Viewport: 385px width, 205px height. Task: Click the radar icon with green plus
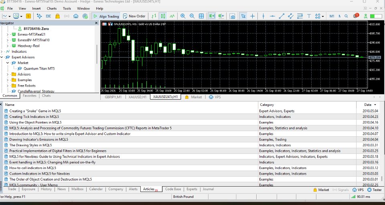click(x=85, y=16)
